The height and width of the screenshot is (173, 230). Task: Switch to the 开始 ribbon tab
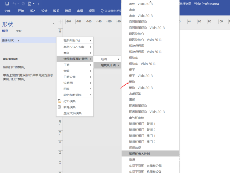pyautogui.click(x=21, y=11)
